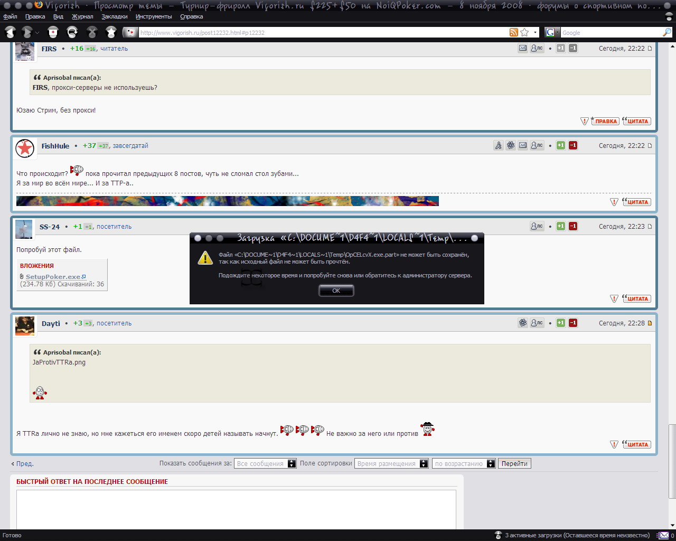
Task: Open the Вид menu
Action: point(58,16)
